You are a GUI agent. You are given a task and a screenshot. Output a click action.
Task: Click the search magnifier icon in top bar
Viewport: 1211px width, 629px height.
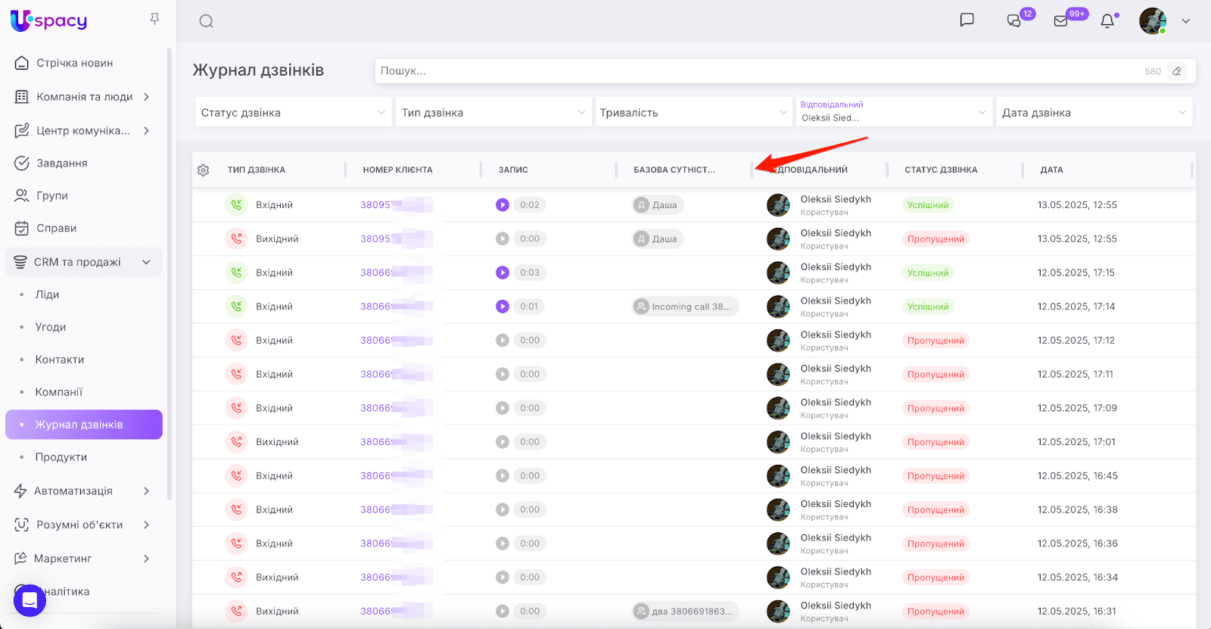(x=206, y=21)
